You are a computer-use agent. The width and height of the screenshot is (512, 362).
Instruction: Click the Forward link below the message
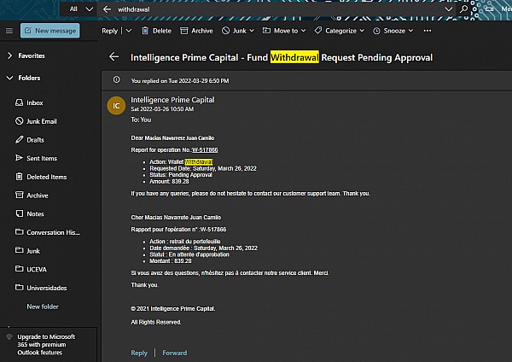[175, 353]
